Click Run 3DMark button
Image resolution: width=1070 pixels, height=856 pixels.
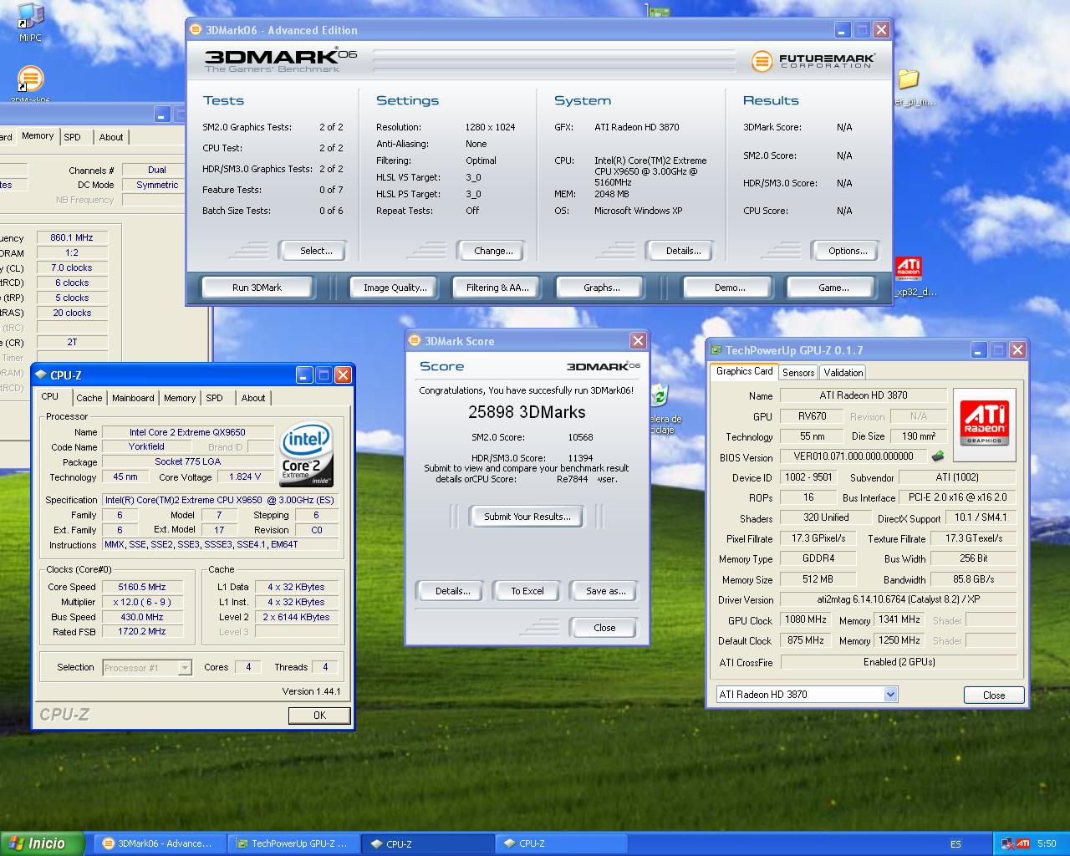[x=257, y=288]
